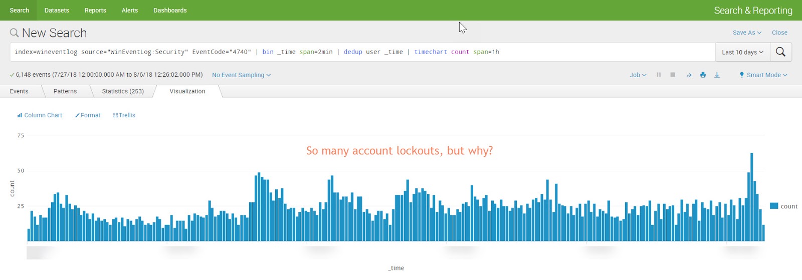Run the search with magnifier button

pos(780,52)
